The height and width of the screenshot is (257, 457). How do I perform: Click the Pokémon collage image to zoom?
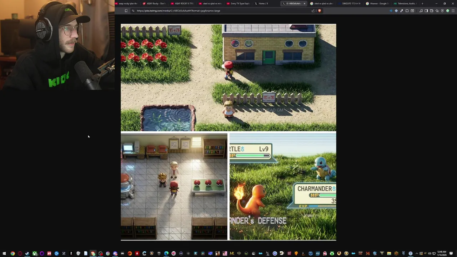pyautogui.click(x=228, y=132)
